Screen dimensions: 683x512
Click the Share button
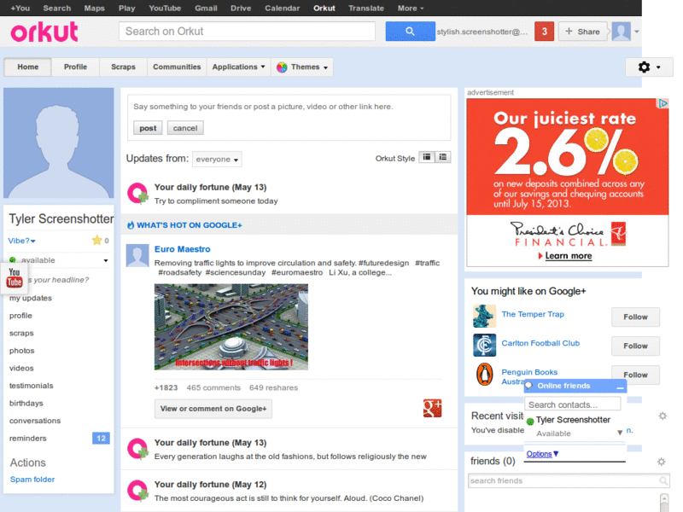582,32
